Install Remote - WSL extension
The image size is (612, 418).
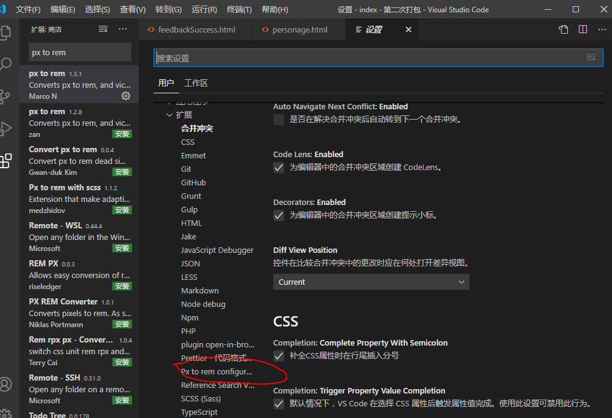click(122, 248)
